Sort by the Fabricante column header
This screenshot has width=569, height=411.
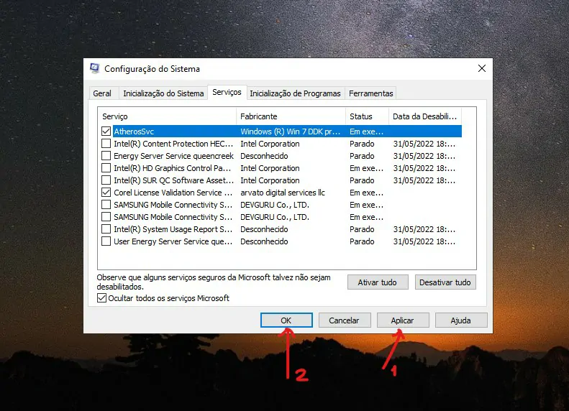click(x=291, y=116)
